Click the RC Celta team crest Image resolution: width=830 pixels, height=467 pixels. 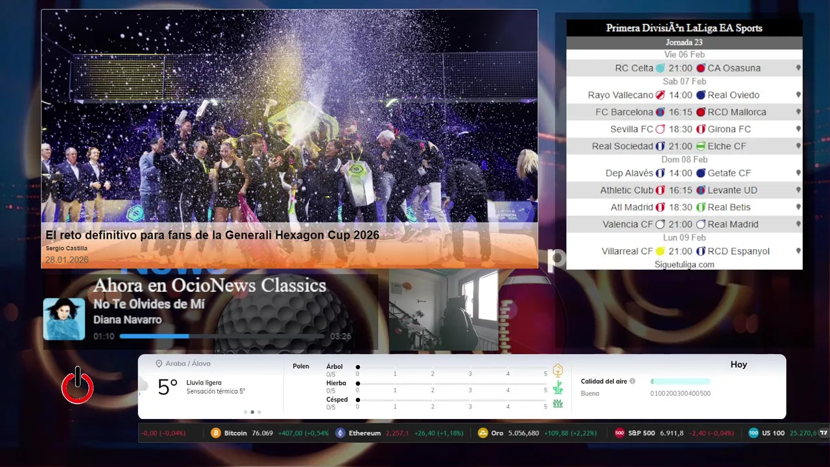pos(660,68)
